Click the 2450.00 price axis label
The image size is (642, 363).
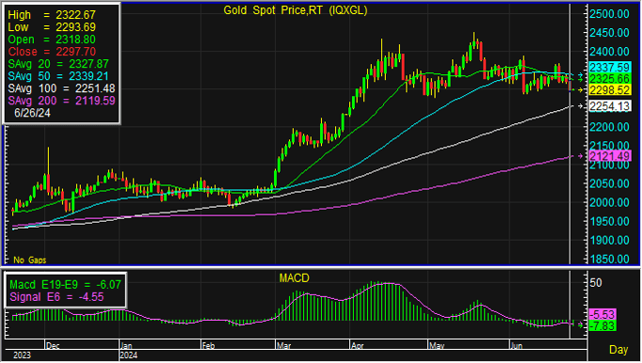[610, 33]
